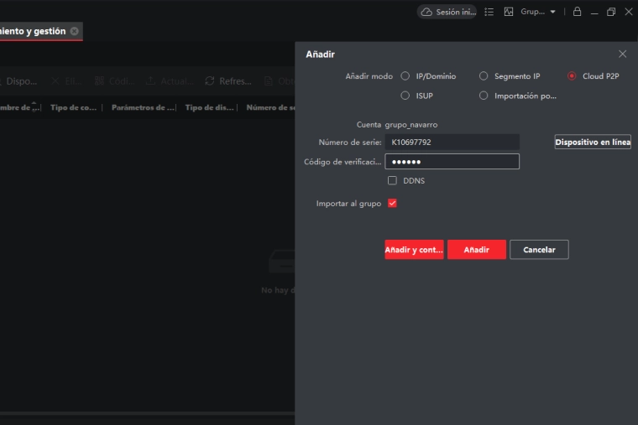Close the maintenance and management tab
The image size is (638, 425).
coord(75,31)
